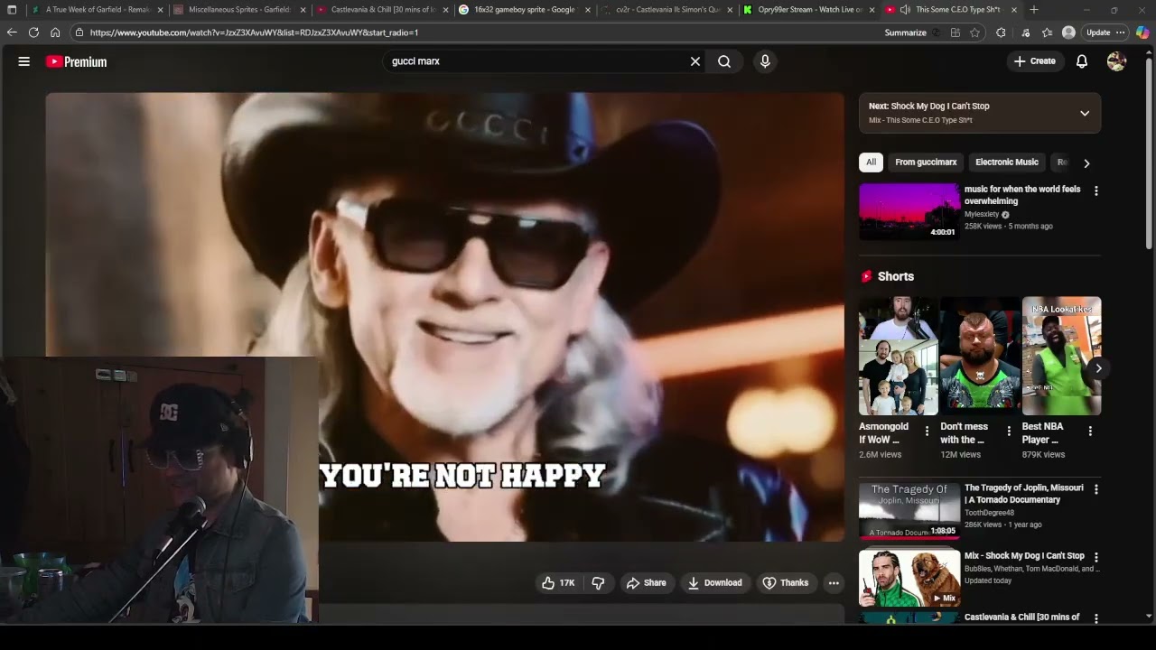
Task: Switch to 'Opry99er Stream' tab
Action: pyautogui.click(x=810, y=10)
